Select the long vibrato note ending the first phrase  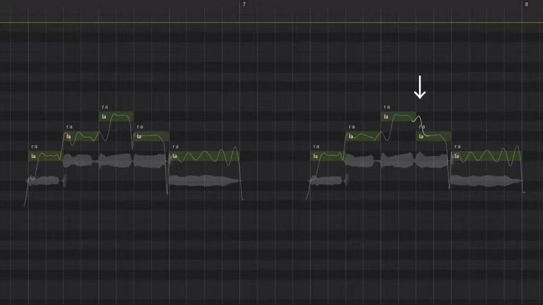click(205, 156)
